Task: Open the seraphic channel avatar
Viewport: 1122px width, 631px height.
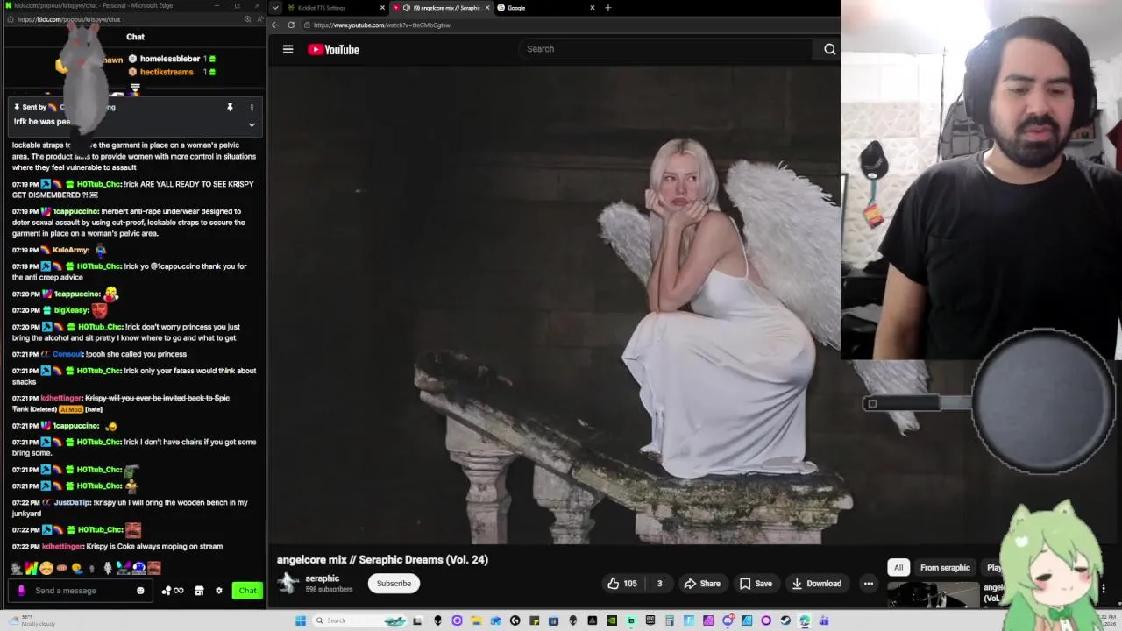Action: (288, 583)
